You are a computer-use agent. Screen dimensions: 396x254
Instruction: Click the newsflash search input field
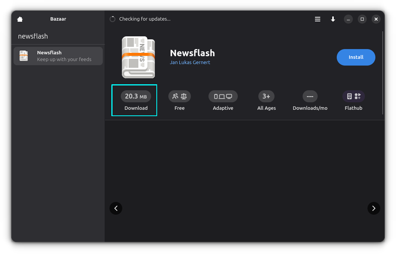58,36
